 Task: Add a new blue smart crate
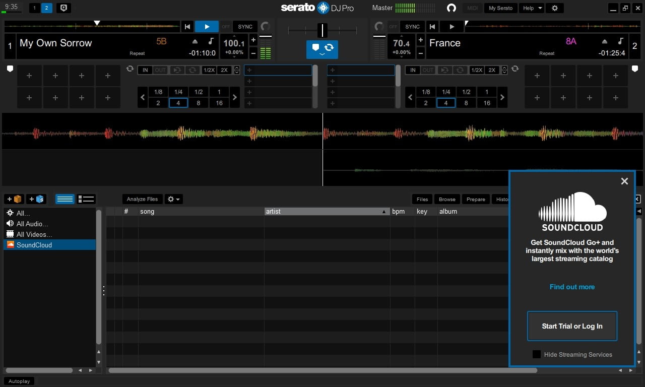pyautogui.click(x=36, y=199)
